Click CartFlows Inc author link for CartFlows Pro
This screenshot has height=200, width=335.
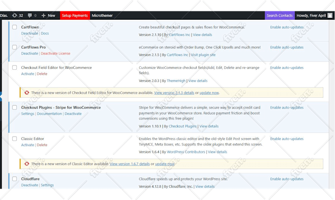pyautogui.click(x=177, y=55)
